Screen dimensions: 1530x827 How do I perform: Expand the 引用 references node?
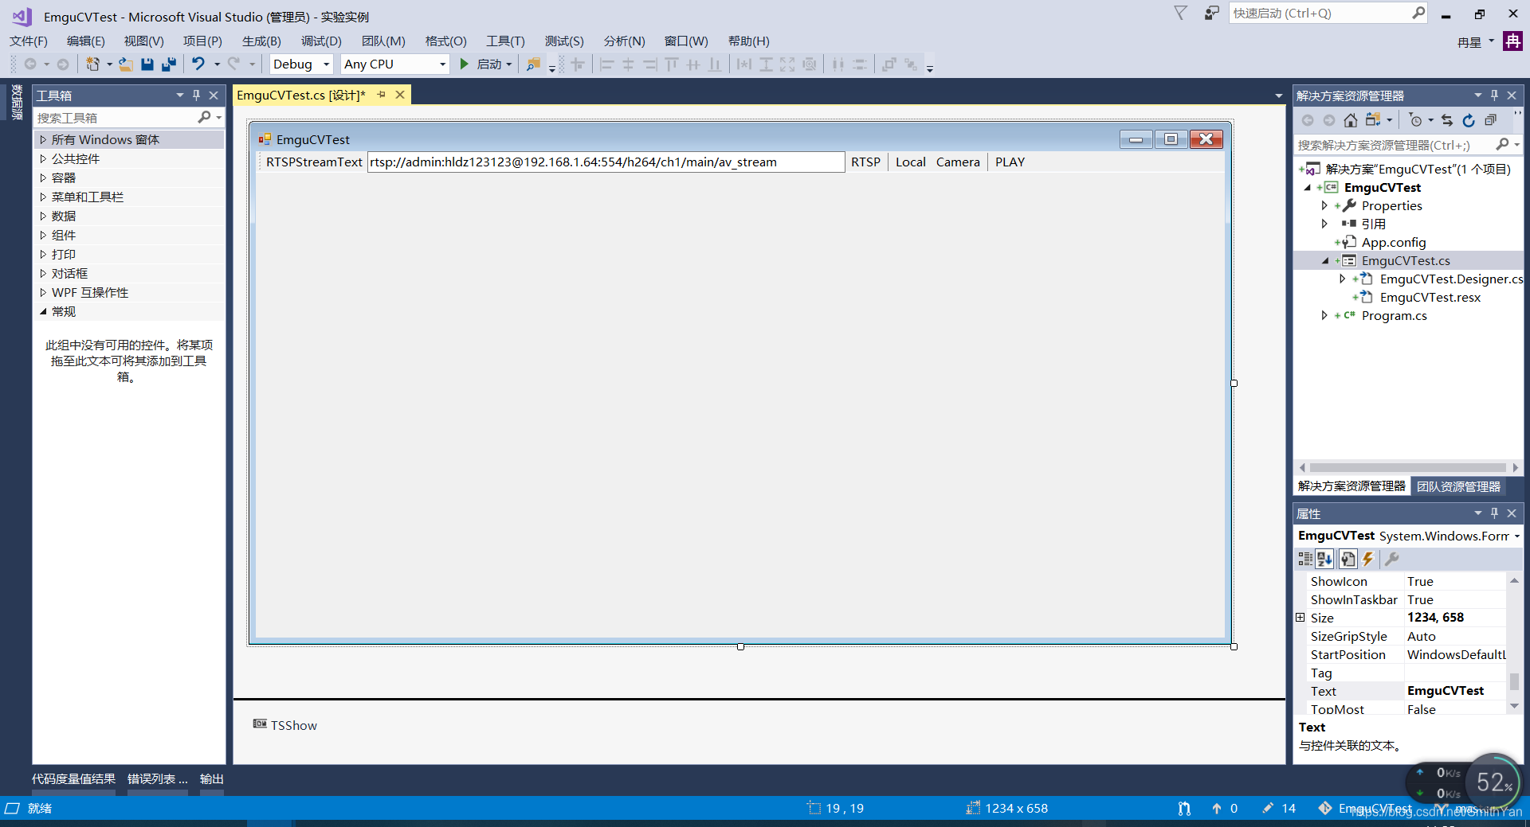tap(1324, 224)
